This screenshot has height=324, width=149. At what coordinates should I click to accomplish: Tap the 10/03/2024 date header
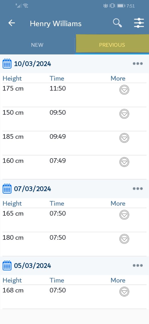coord(33,64)
